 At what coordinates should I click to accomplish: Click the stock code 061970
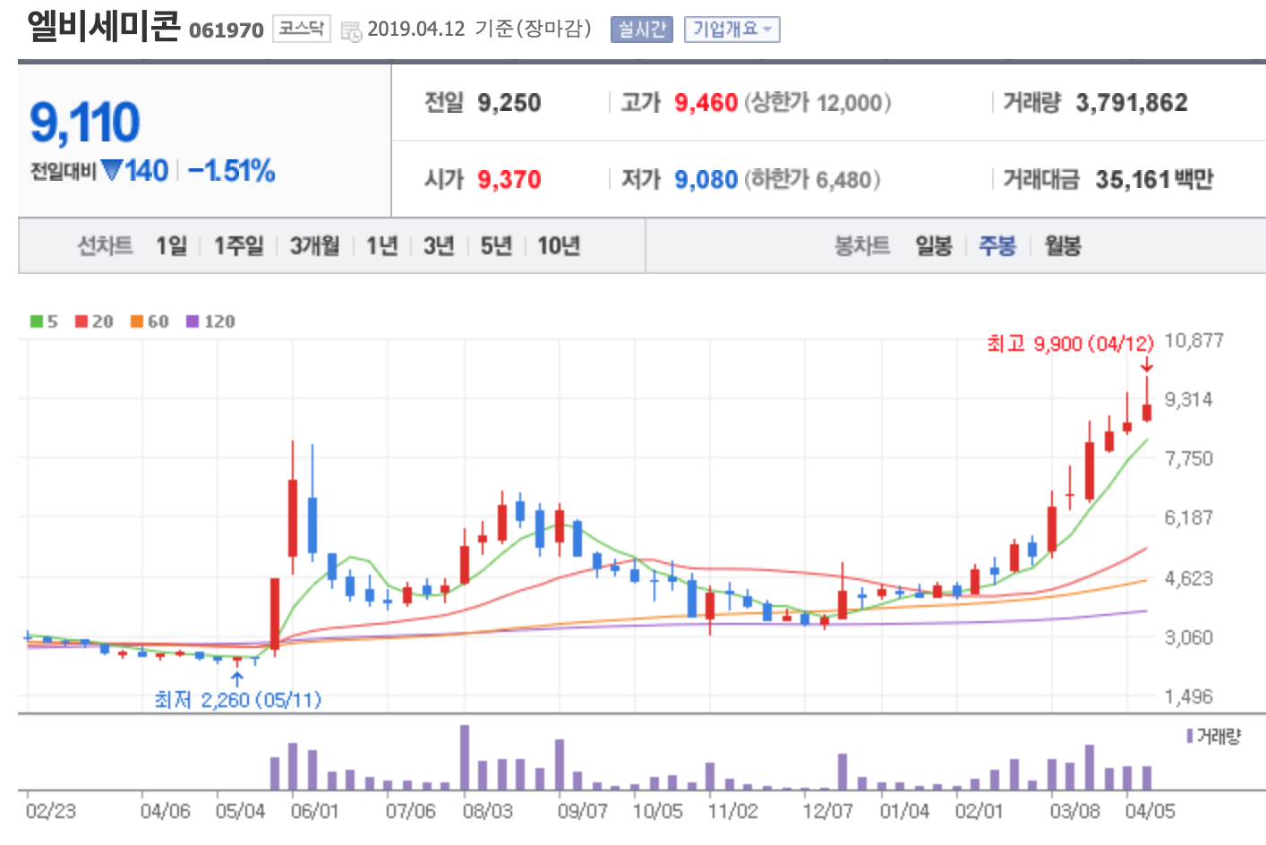tap(227, 30)
